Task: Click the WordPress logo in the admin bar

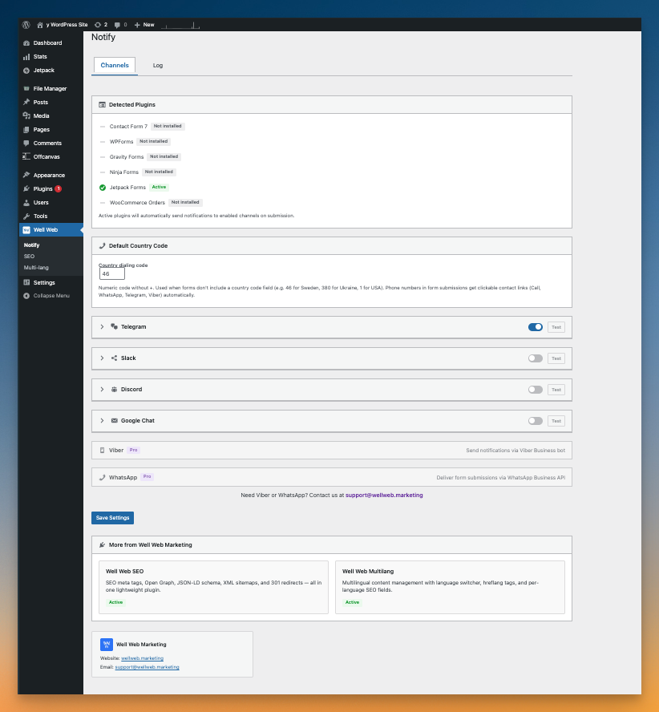Action: point(26,25)
